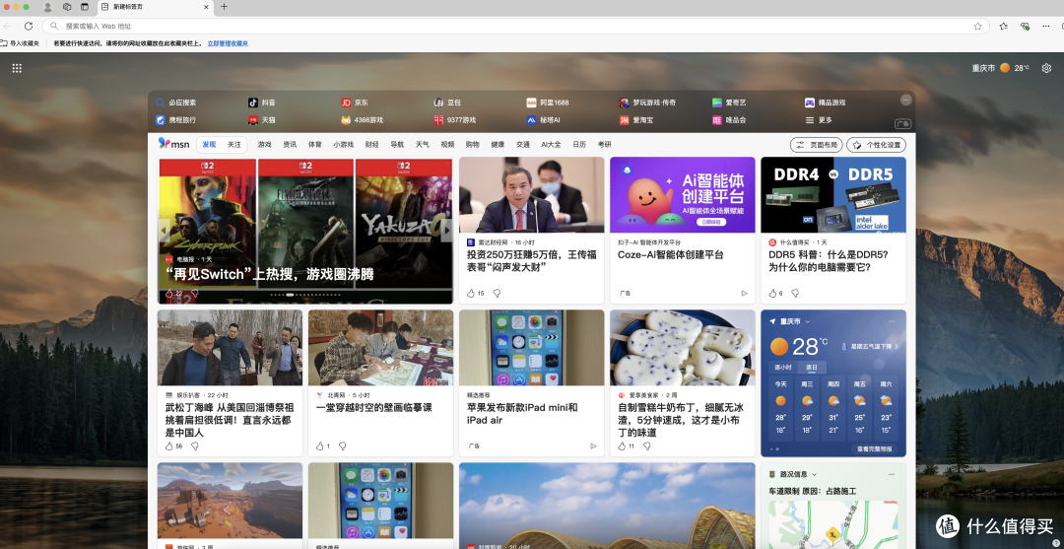Click the address bar search field
Image resolution: width=1064 pixels, height=549 pixels.
(x=513, y=26)
